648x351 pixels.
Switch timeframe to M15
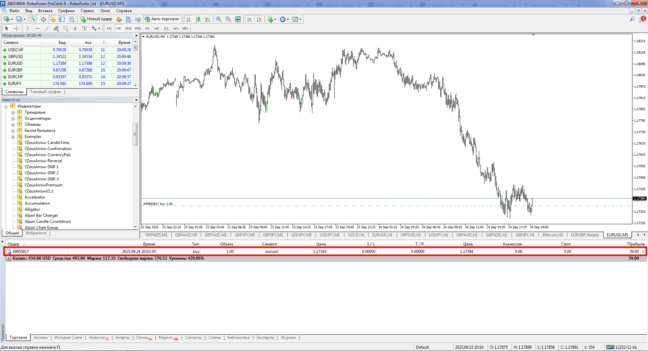click(x=128, y=29)
